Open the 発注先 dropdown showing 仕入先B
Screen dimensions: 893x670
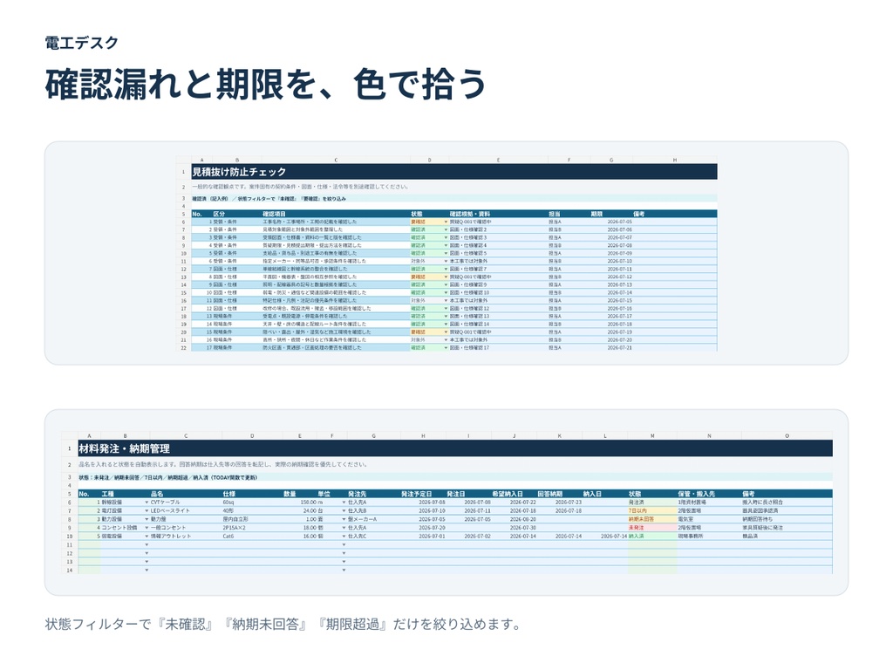344,511
